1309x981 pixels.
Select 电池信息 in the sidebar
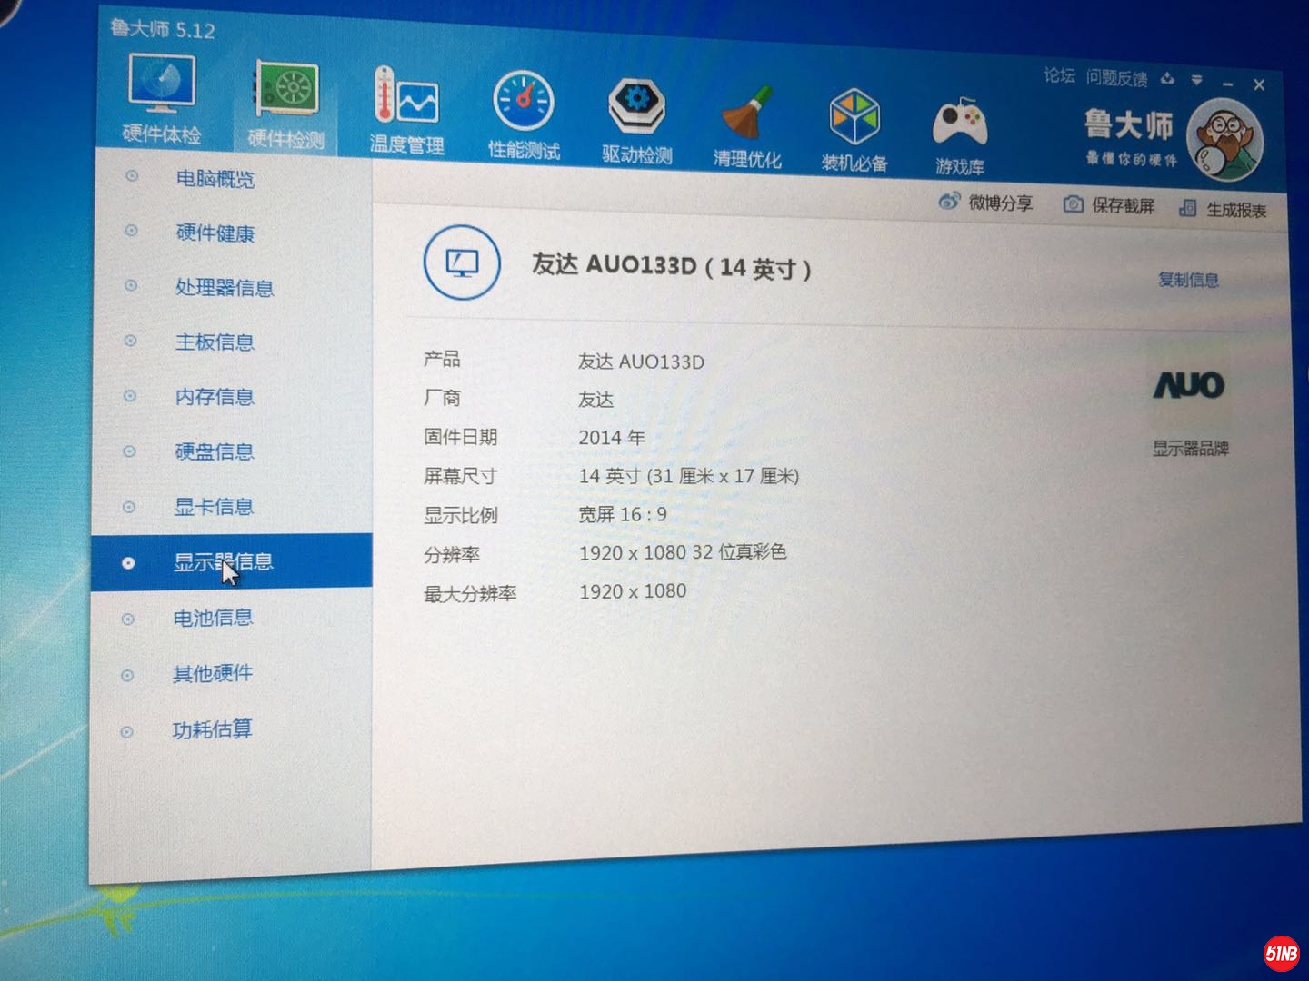tap(215, 618)
